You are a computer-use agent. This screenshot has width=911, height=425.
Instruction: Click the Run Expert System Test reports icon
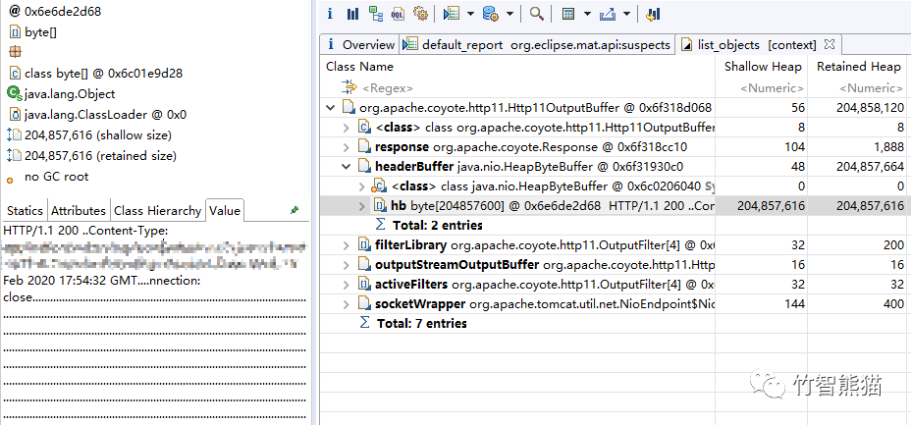[452, 14]
